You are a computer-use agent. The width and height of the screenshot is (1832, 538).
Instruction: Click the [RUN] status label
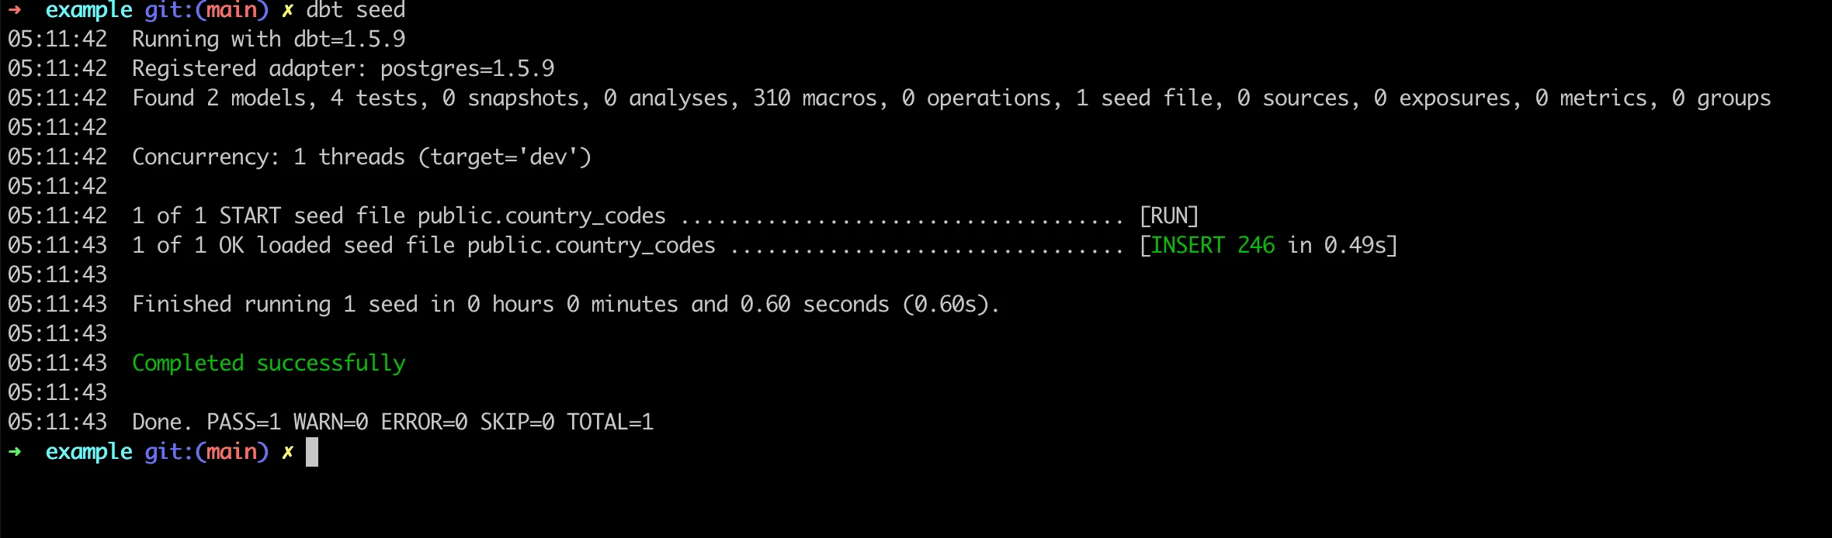pyautogui.click(x=1168, y=216)
